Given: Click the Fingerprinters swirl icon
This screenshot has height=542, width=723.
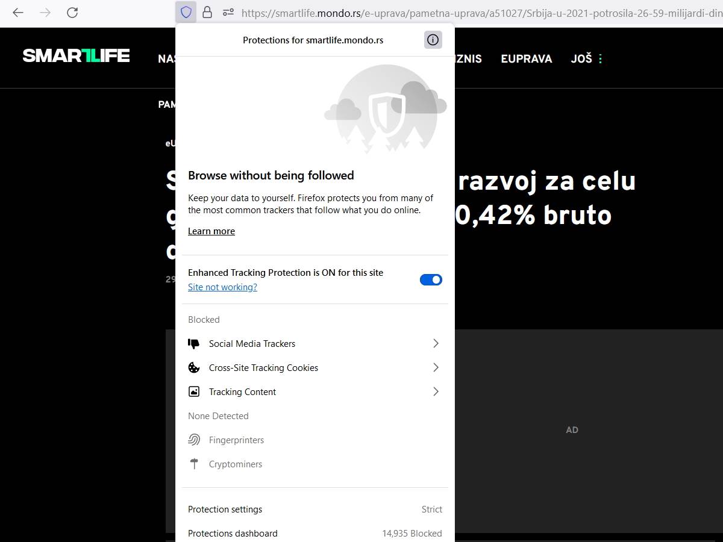Looking at the screenshot, I should (x=193, y=440).
